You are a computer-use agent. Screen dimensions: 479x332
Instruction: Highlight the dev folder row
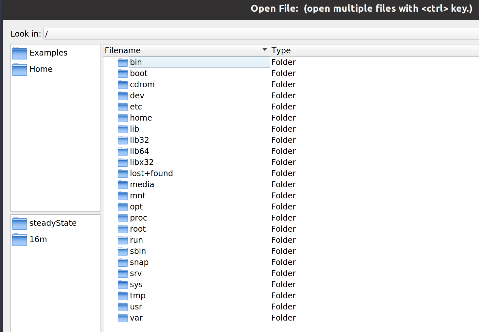[137, 96]
